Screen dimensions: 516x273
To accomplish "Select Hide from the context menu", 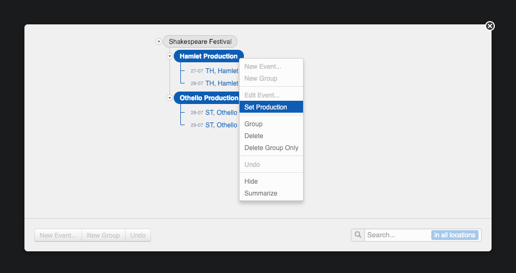I will pyautogui.click(x=251, y=181).
